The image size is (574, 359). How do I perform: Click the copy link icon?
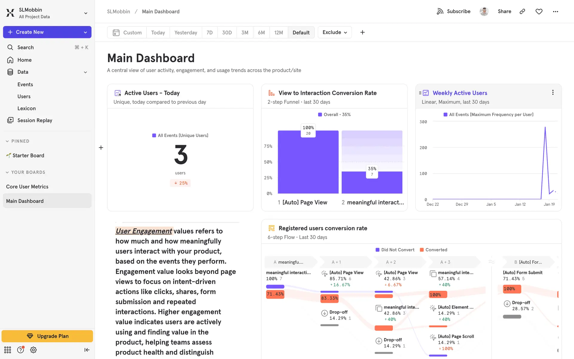[x=522, y=11]
